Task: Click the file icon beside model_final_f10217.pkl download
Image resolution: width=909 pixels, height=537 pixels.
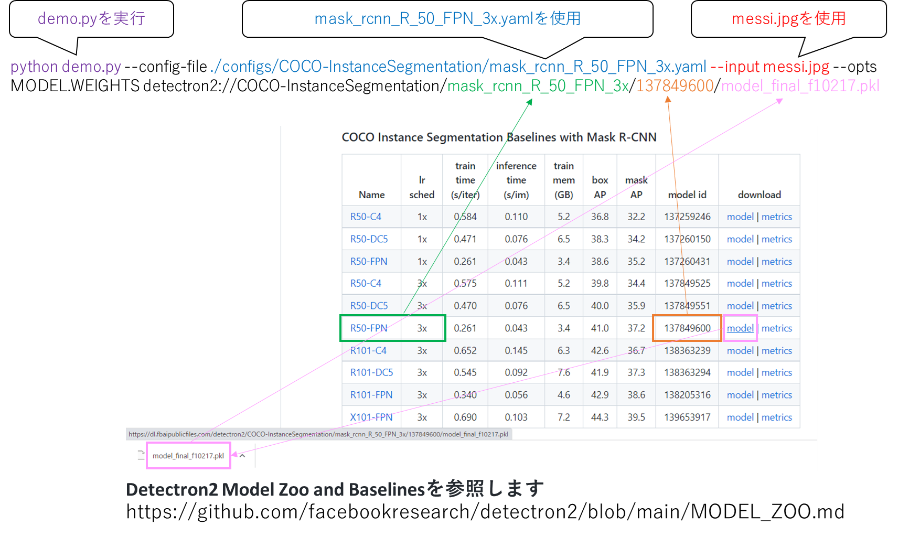Action: point(141,455)
